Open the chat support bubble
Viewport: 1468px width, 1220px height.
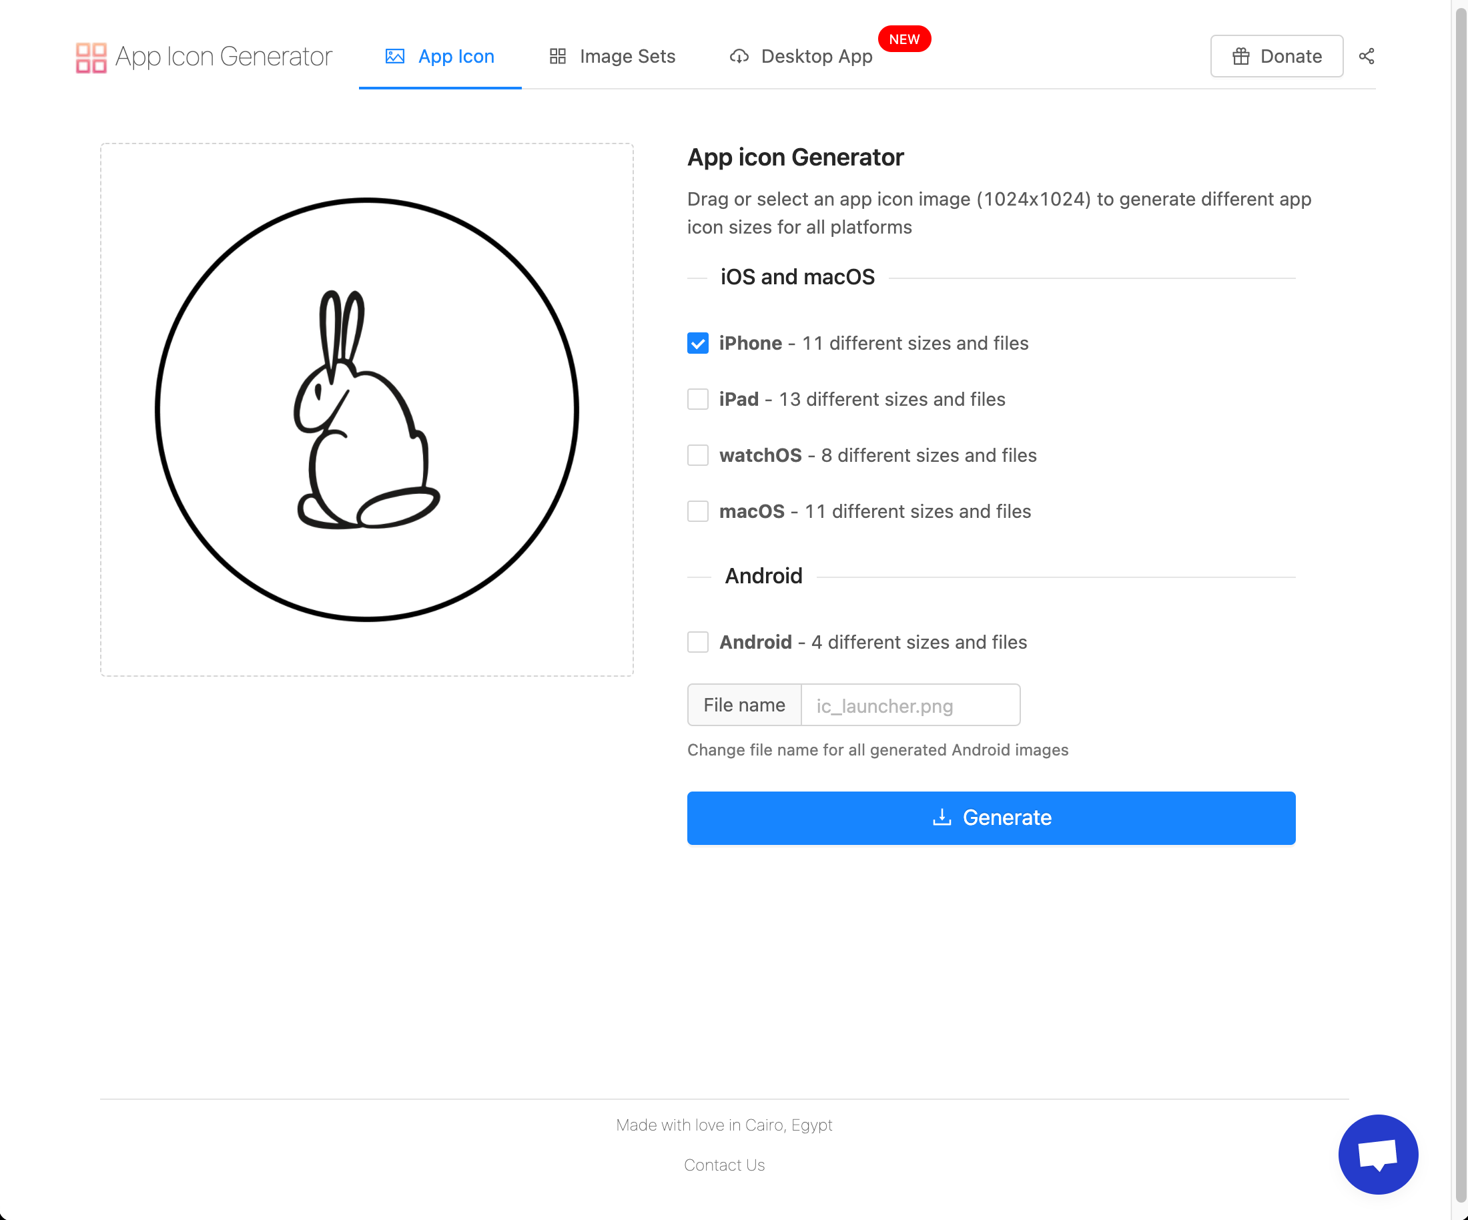1377,1153
